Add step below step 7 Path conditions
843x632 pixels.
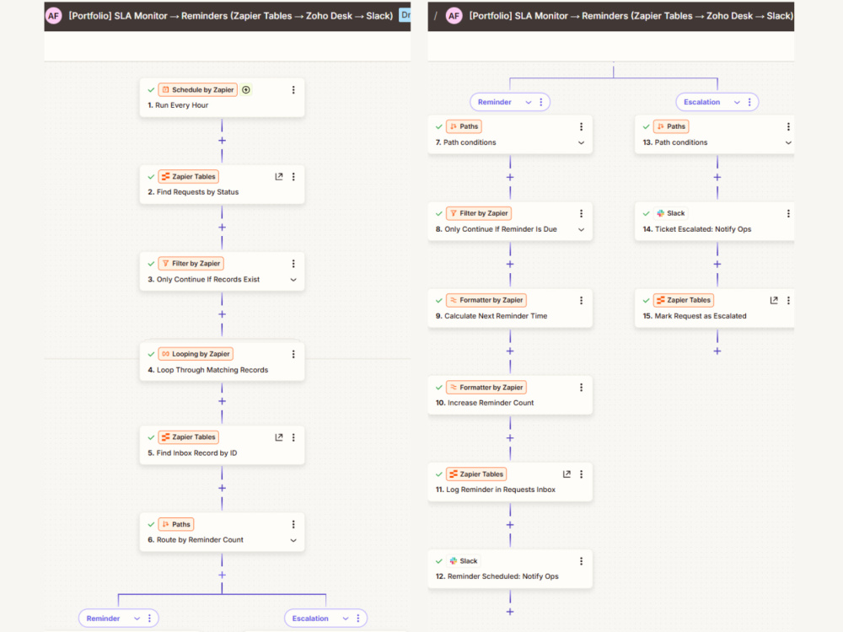tap(510, 177)
